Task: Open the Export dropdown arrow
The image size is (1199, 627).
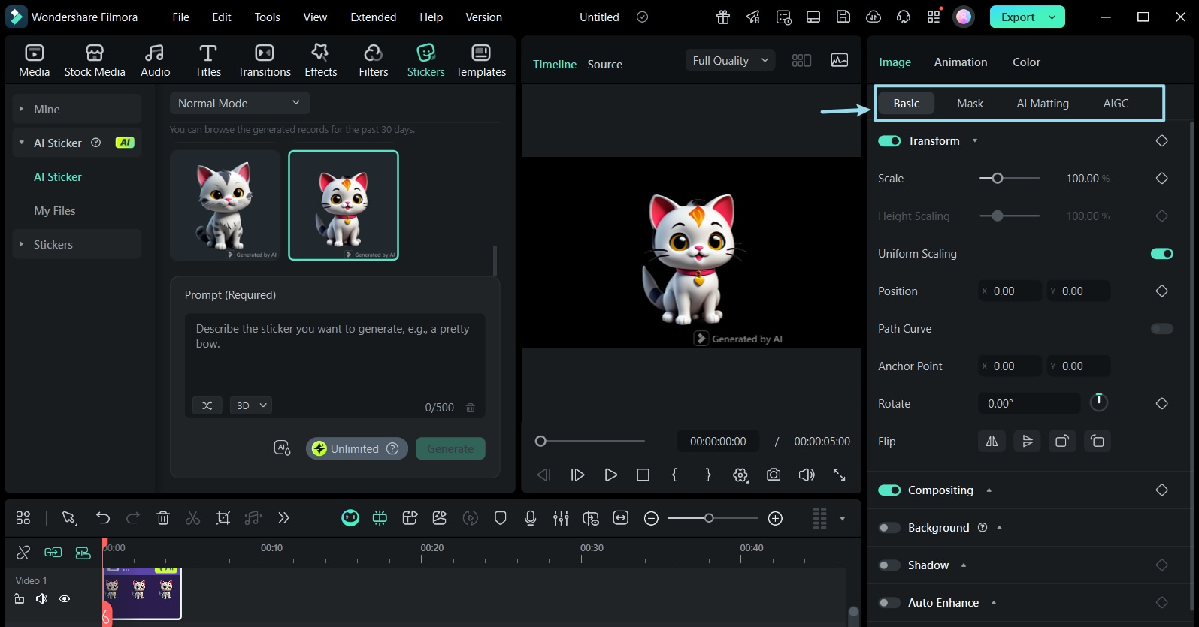Action: pyautogui.click(x=1052, y=17)
